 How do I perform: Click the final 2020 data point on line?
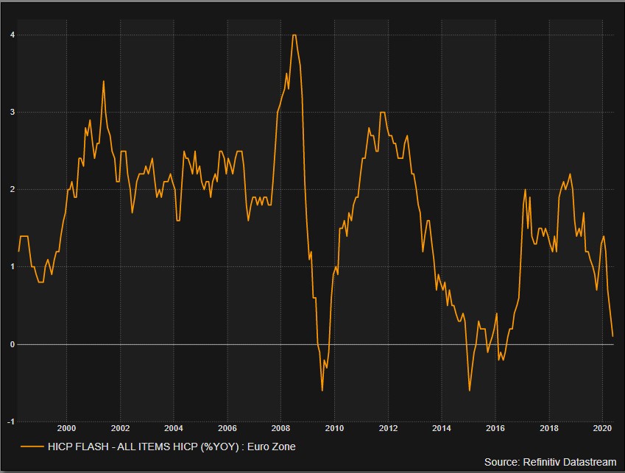(x=613, y=336)
